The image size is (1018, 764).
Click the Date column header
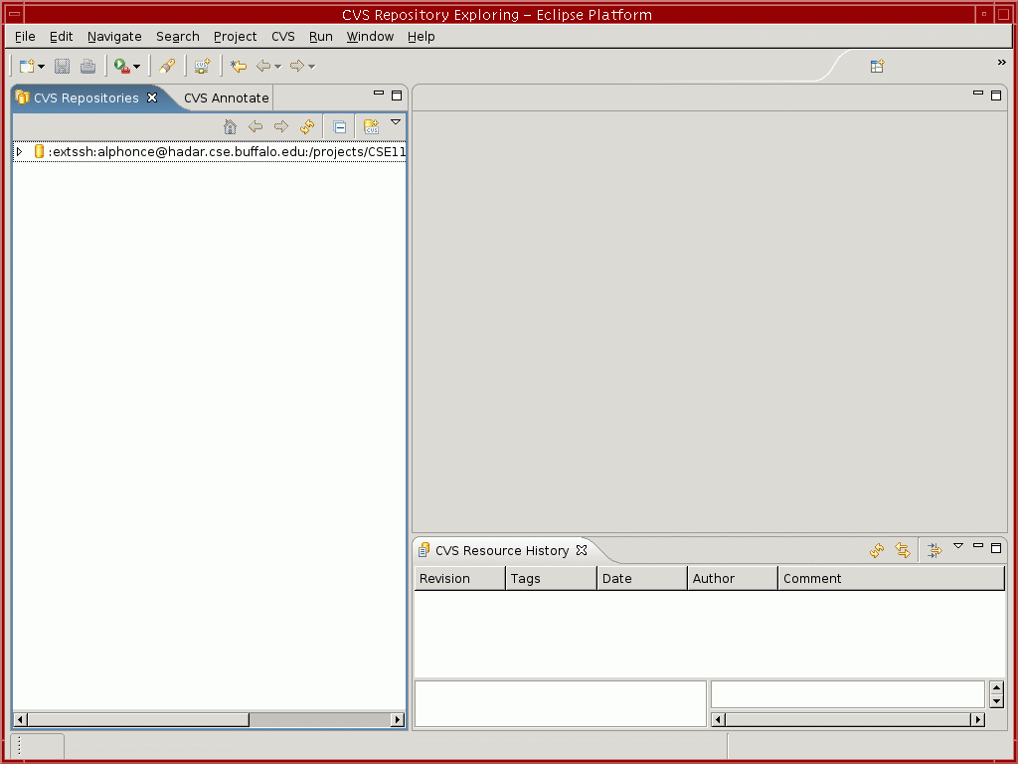(642, 578)
